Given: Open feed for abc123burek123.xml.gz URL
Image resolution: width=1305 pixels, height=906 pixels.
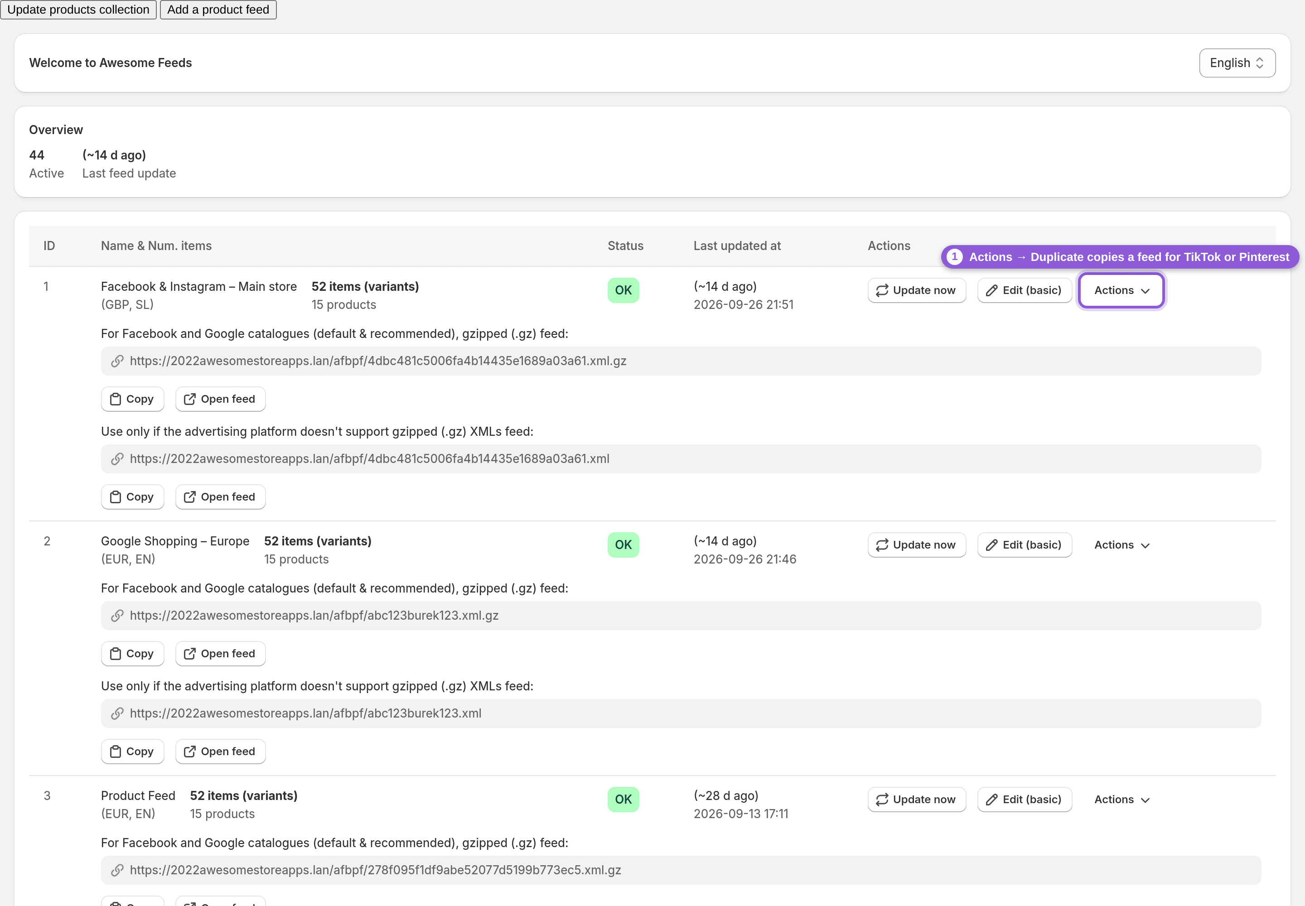Looking at the screenshot, I should point(220,653).
